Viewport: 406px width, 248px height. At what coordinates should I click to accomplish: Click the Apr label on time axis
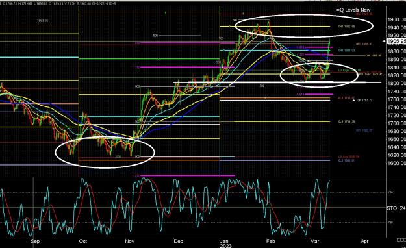tap(364, 241)
